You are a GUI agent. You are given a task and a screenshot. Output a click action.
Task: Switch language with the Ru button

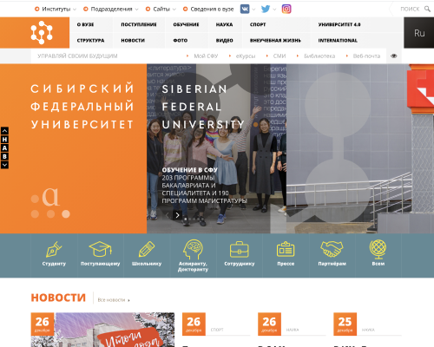(419, 33)
